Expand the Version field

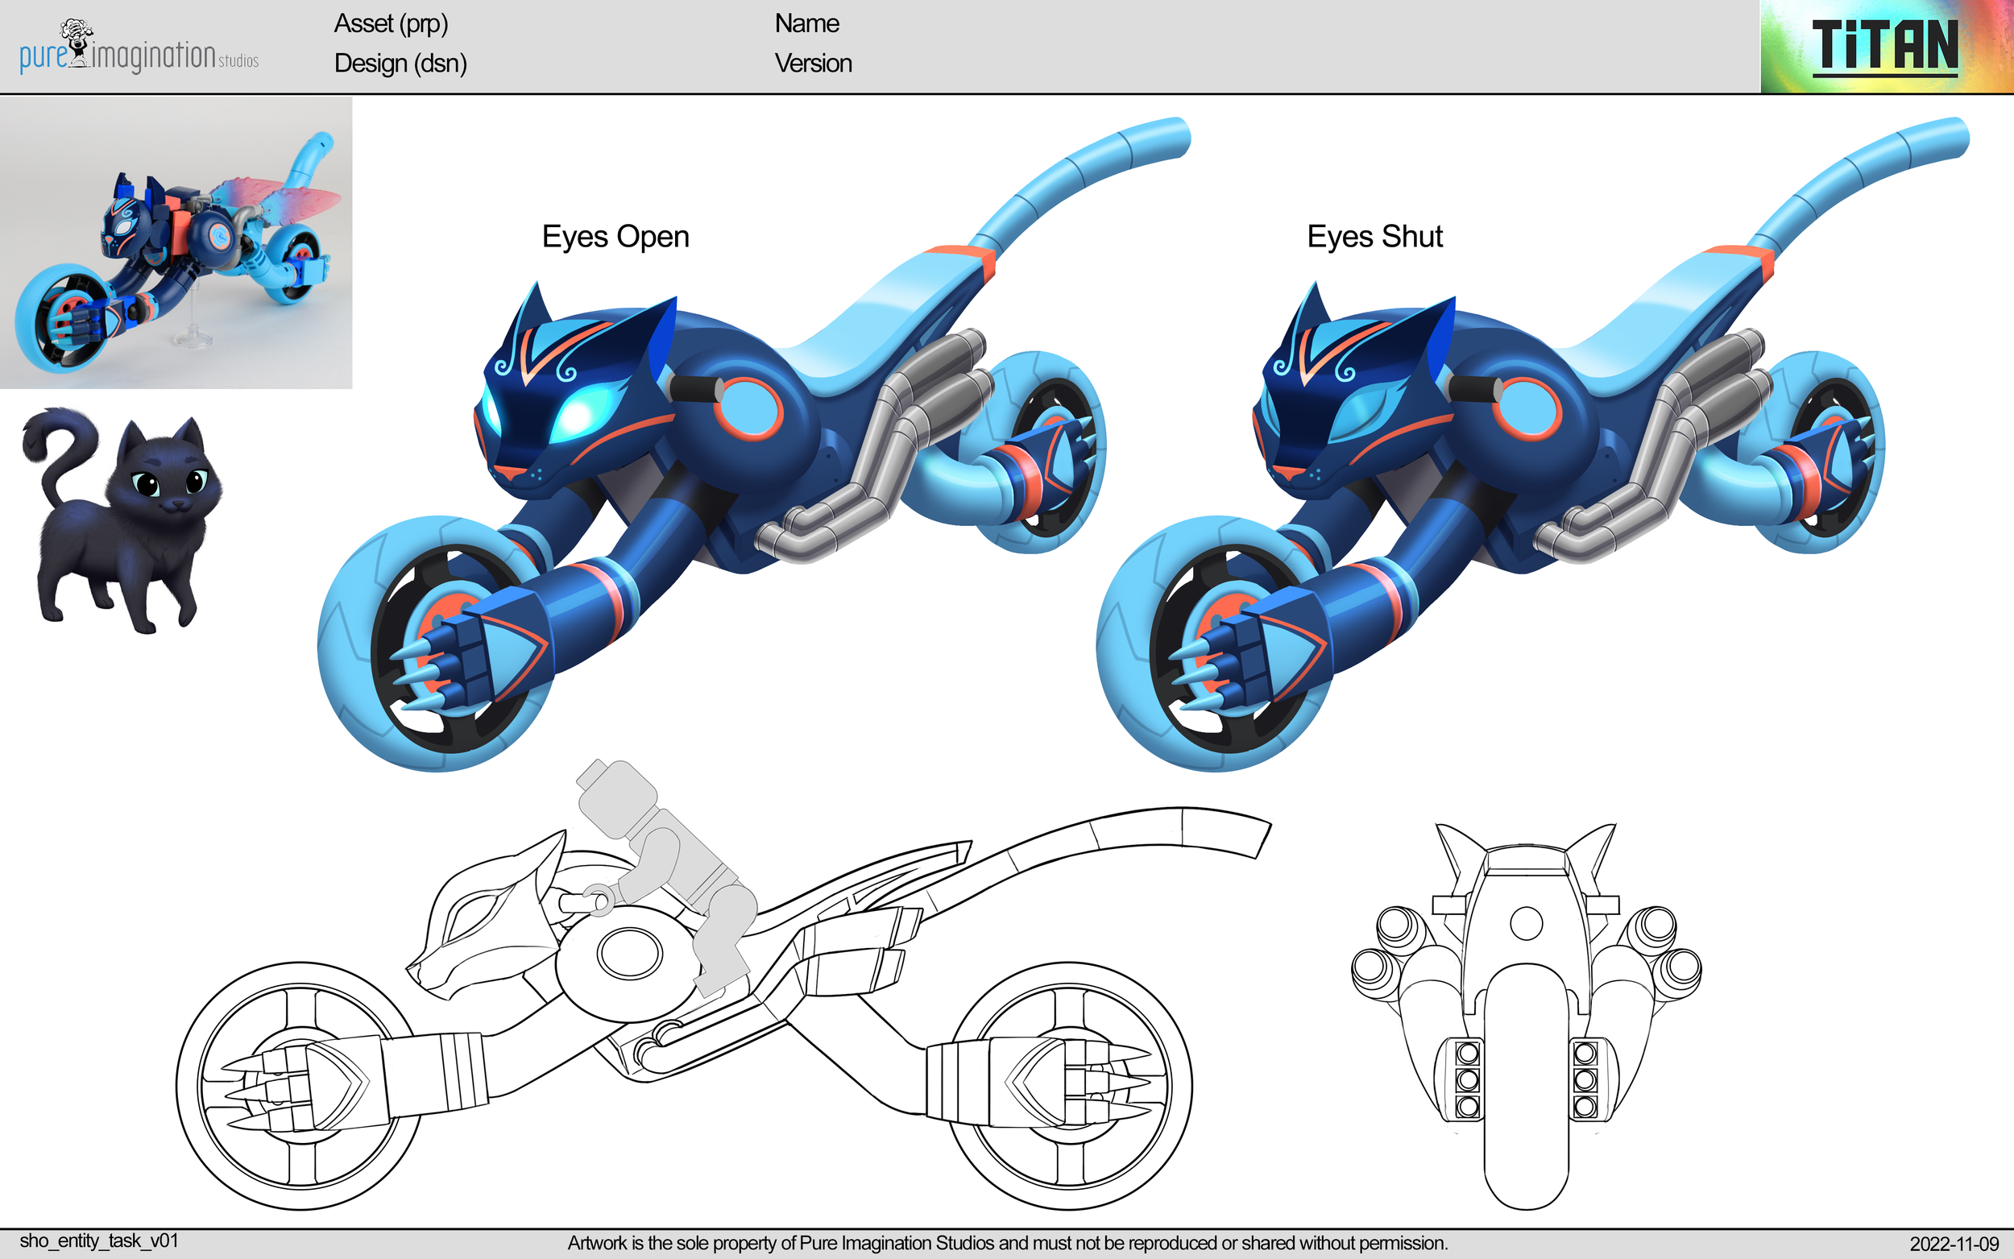pos(813,64)
